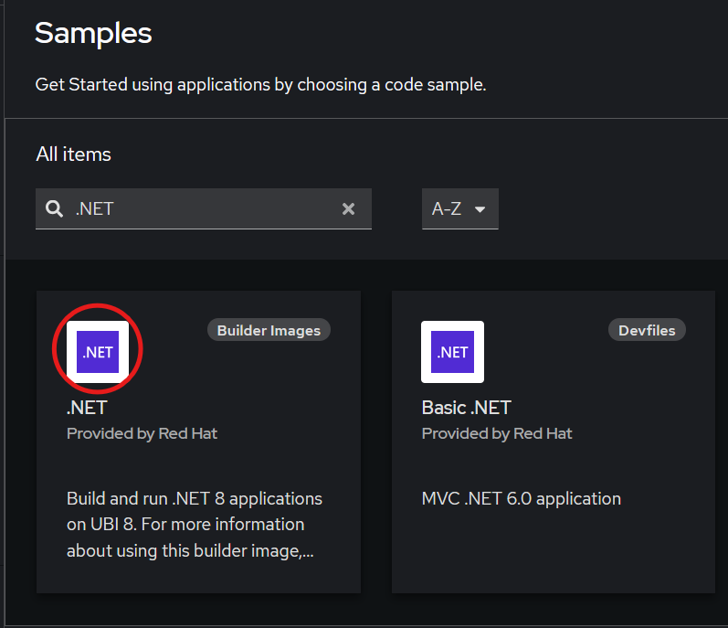Viewport: 728px width, 628px height.
Task: Click the Builder Images badge
Action: (x=269, y=330)
